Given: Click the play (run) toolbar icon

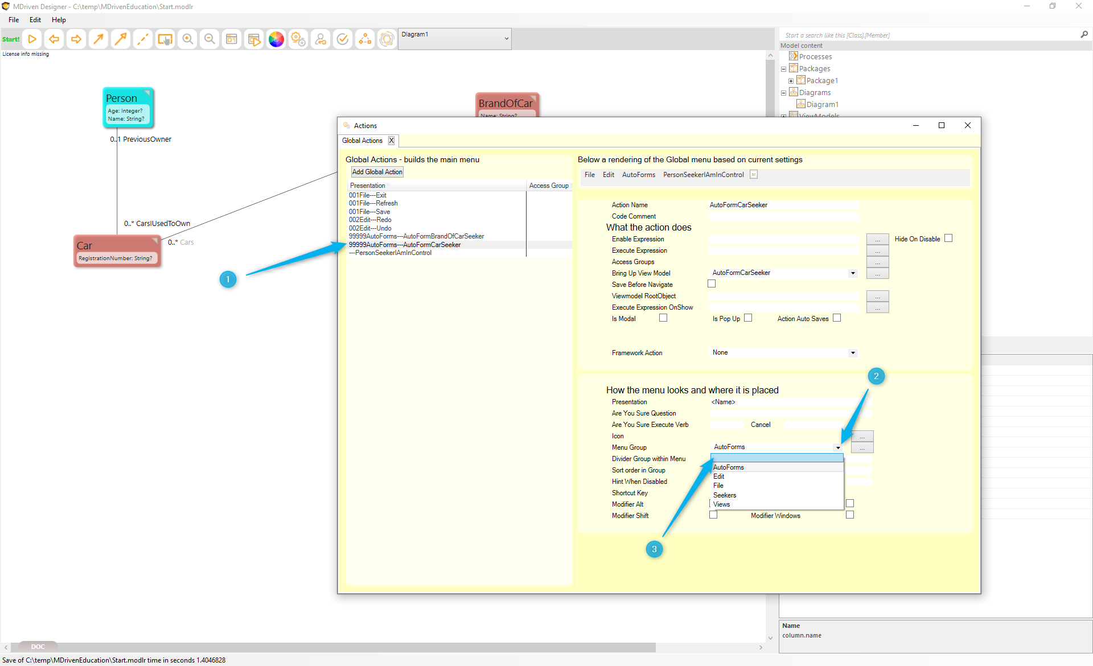Looking at the screenshot, I should tap(32, 39).
